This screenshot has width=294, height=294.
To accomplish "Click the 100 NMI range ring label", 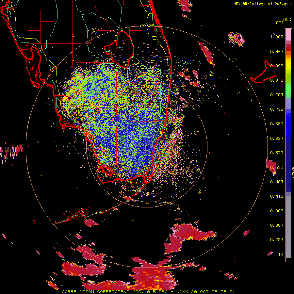I will coord(147,26).
